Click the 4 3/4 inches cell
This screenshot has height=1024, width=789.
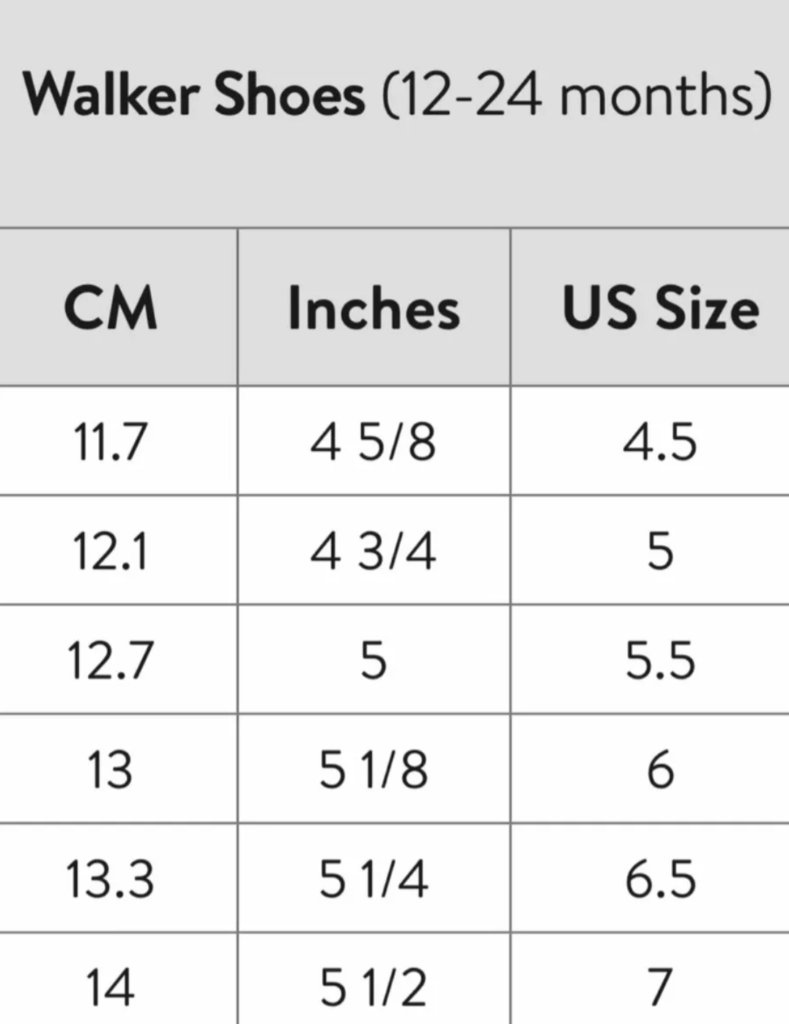tap(373, 551)
